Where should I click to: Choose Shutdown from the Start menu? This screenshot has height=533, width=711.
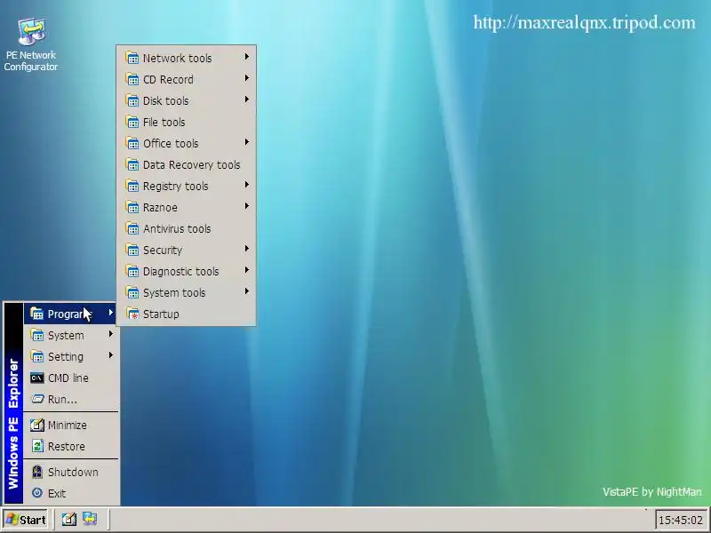point(71,472)
